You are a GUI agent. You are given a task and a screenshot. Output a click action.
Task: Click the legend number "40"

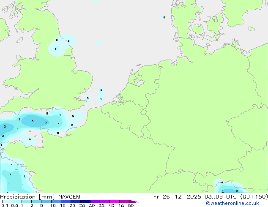coord(111,205)
